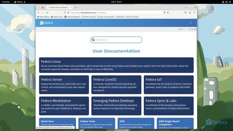Screen dimensions: 233x131
Task: Click the network icon in system tray
Action: coord(223,2)
